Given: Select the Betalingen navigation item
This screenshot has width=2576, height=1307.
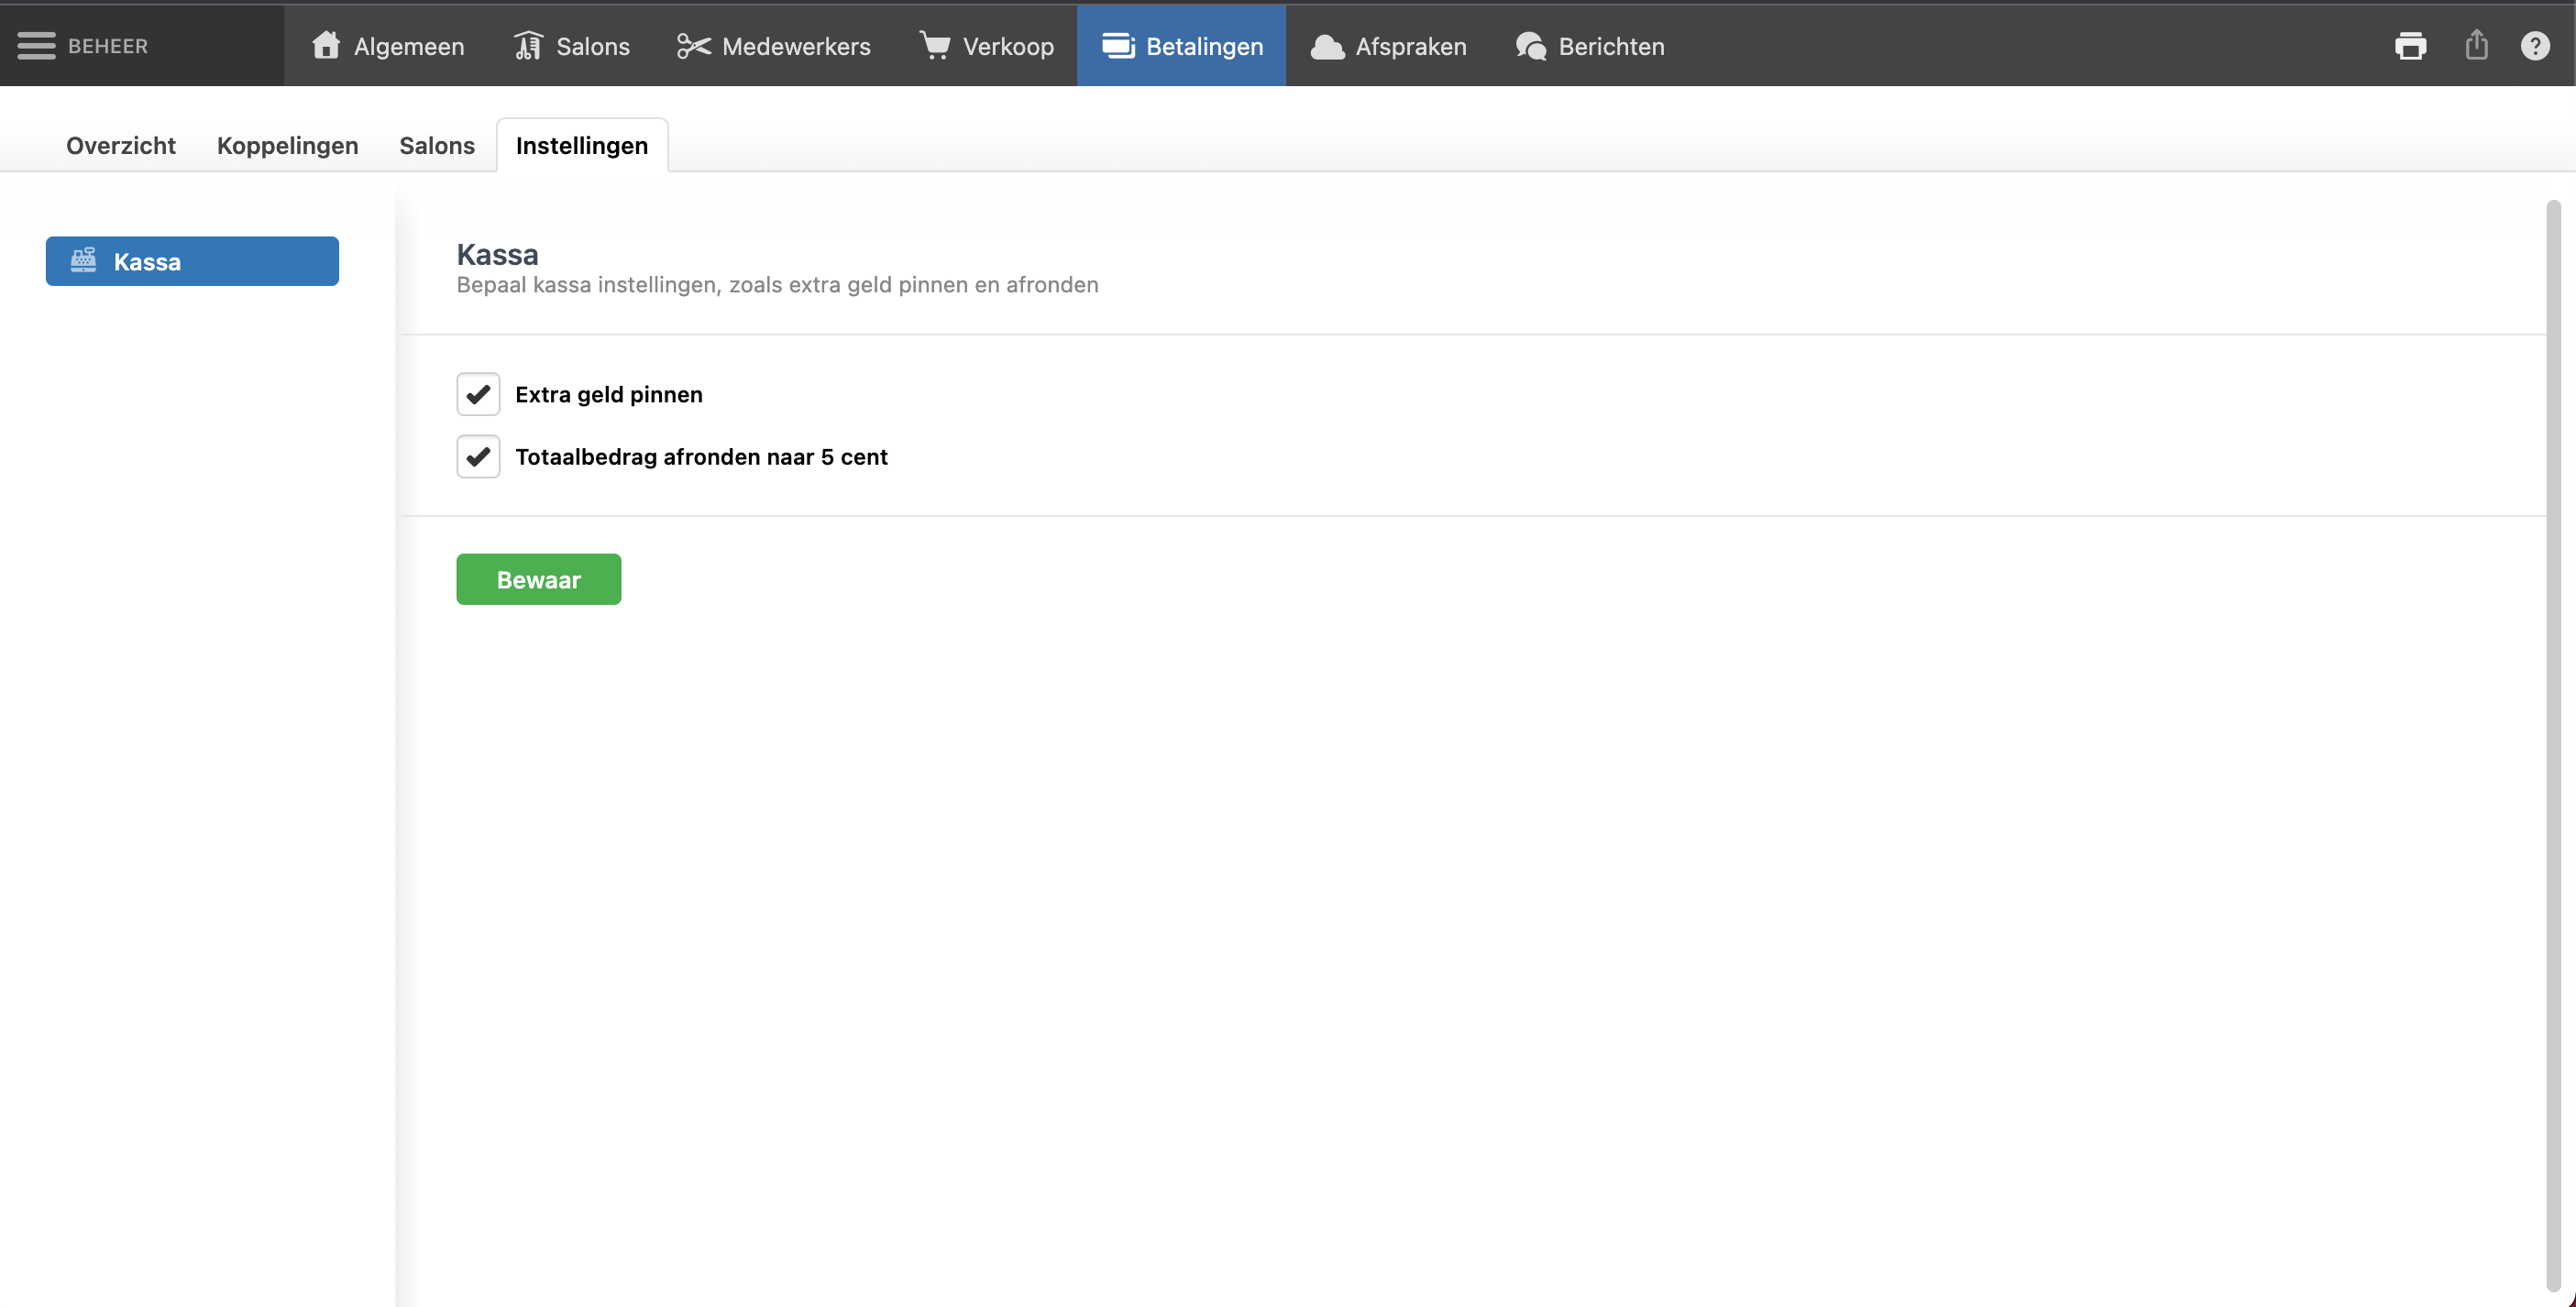Looking at the screenshot, I should pos(1181,46).
